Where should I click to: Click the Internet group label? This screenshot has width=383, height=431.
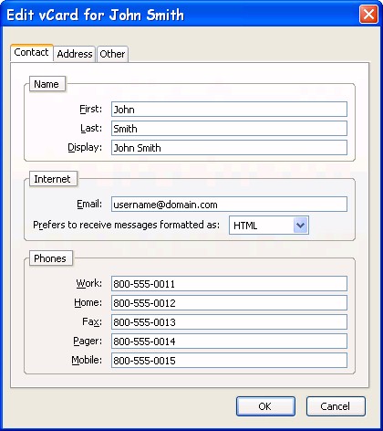click(53, 179)
